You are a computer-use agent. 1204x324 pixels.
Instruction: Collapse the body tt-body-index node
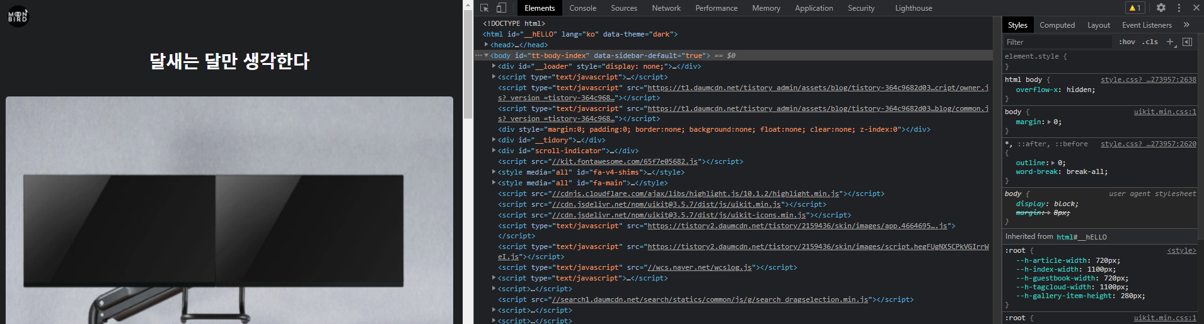(x=486, y=55)
